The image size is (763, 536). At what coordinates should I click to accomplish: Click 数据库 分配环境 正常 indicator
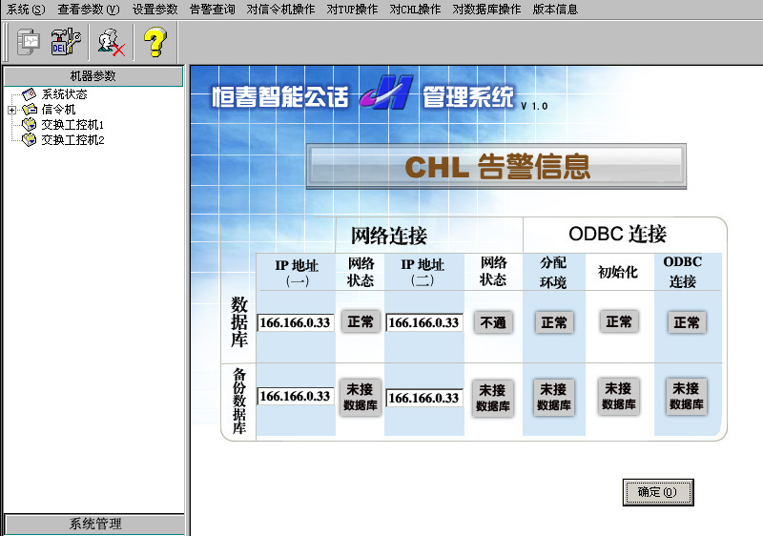click(x=554, y=322)
